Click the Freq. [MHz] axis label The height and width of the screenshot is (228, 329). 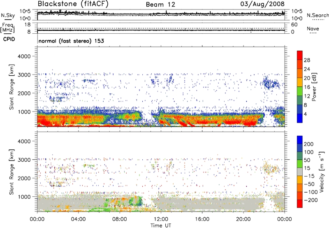[7, 28]
